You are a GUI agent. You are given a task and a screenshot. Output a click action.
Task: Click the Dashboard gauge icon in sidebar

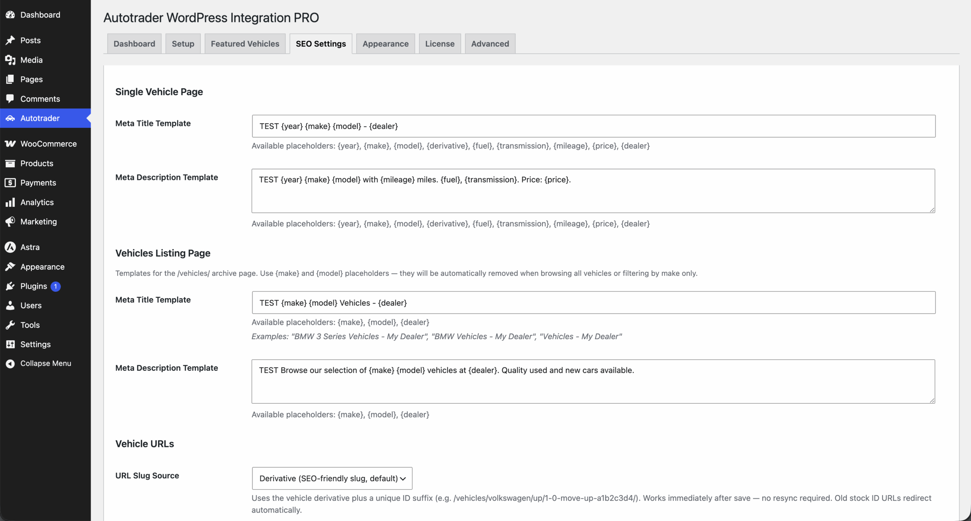tap(10, 15)
